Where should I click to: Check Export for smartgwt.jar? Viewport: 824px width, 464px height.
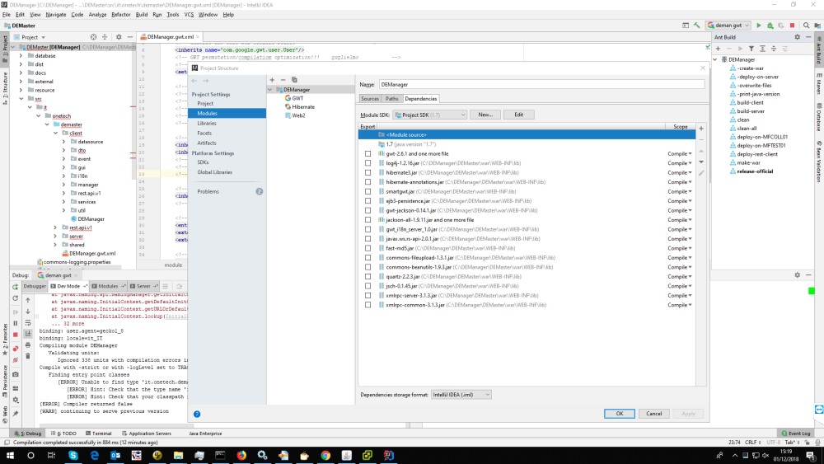(x=368, y=192)
